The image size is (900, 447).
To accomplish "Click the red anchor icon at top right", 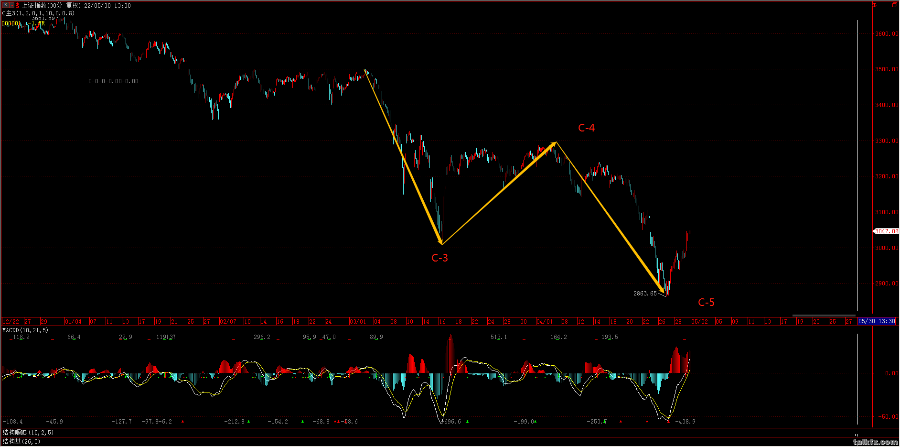I will pyautogui.click(x=875, y=5).
